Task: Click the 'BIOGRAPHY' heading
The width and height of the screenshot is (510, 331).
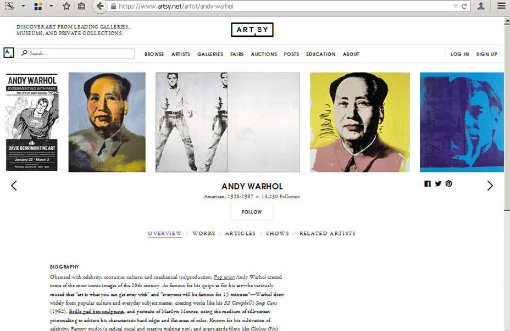Action: 64,267
